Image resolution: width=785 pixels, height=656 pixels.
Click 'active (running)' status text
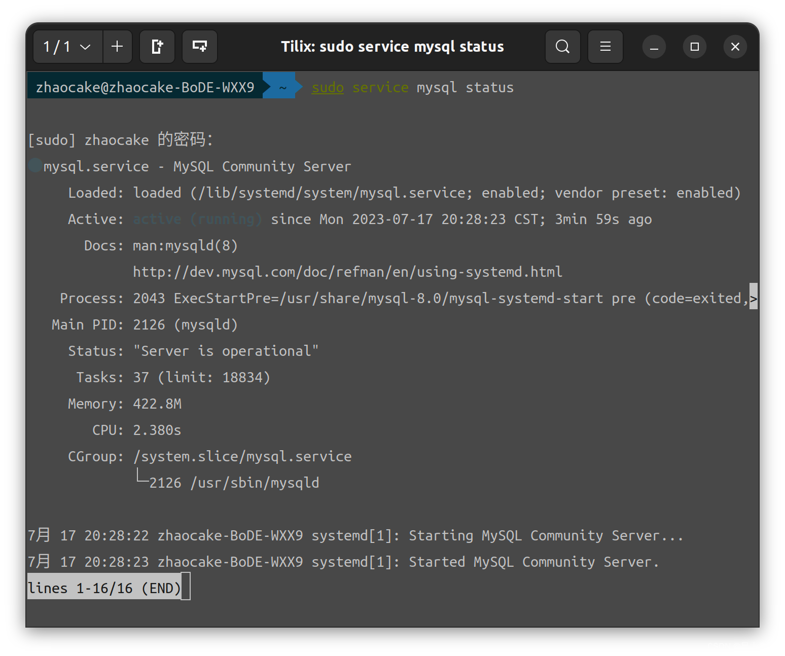click(x=198, y=219)
